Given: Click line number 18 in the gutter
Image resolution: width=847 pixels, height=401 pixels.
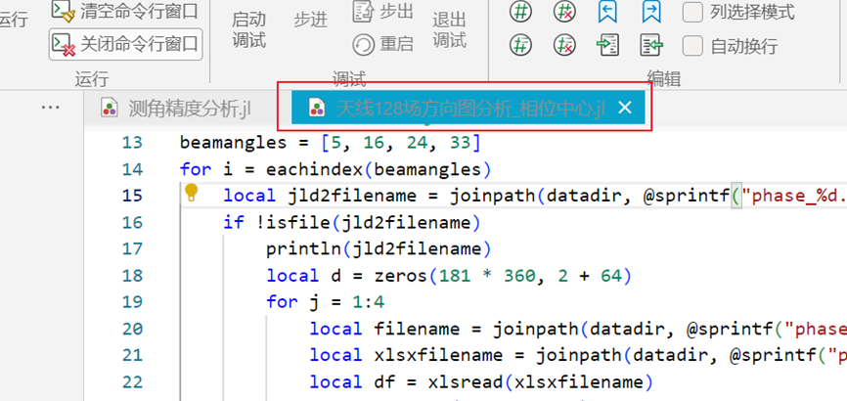Looking at the screenshot, I should (x=132, y=275).
